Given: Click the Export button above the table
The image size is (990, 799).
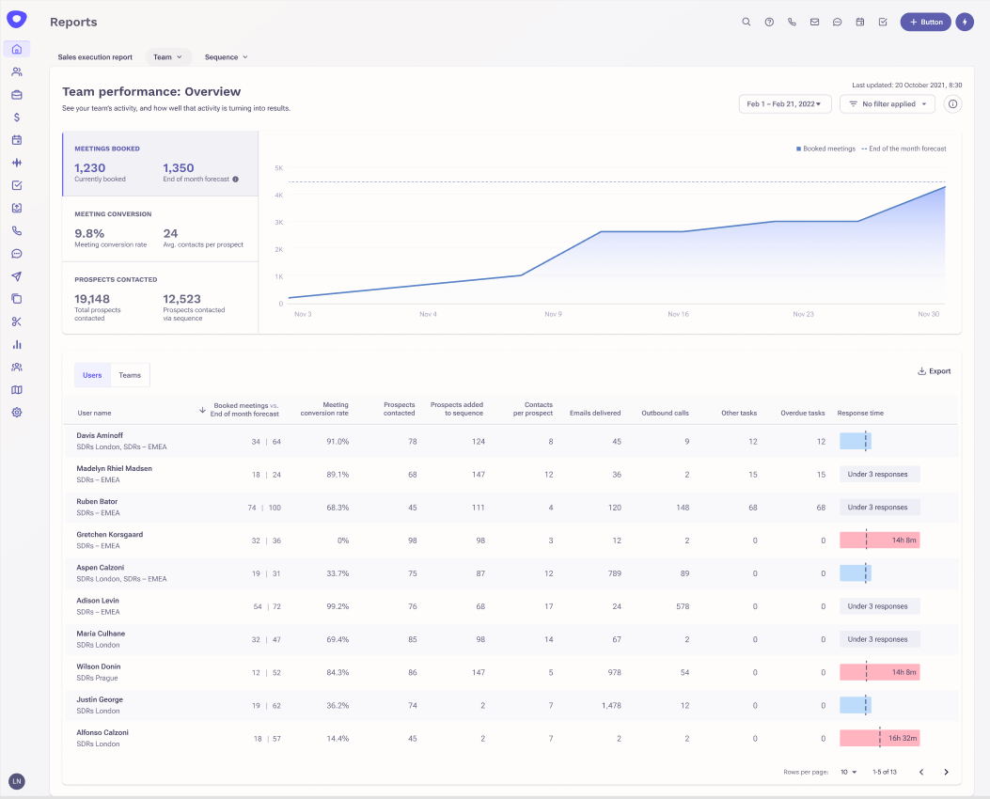Looking at the screenshot, I should coord(933,370).
